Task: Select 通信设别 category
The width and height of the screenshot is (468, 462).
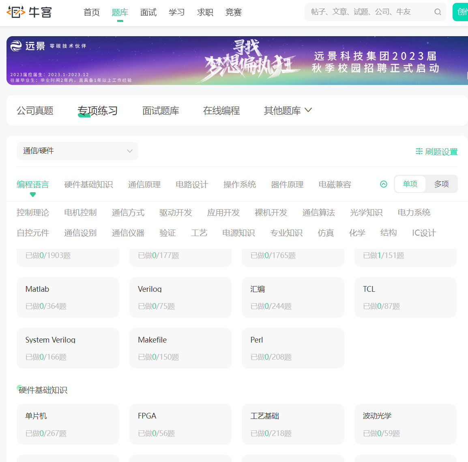Action: [x=80, y=233]
